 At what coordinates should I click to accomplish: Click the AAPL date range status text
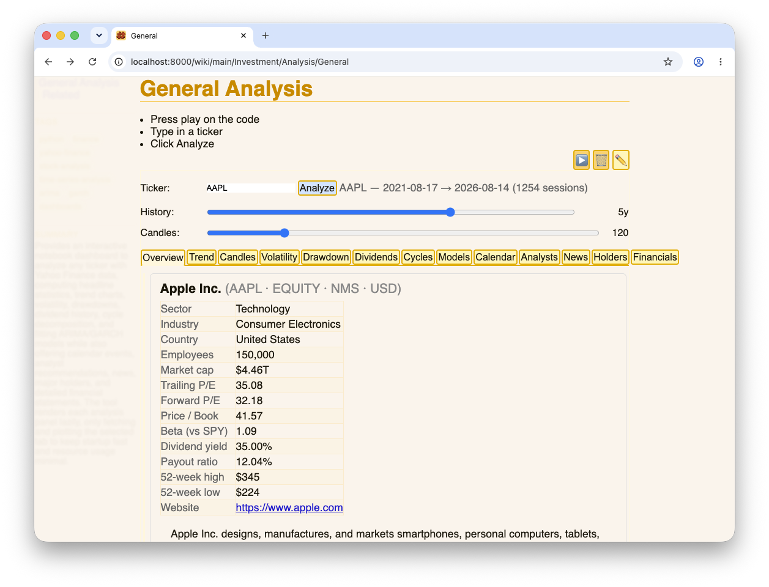pyautogui.click(x=463, y=188)
